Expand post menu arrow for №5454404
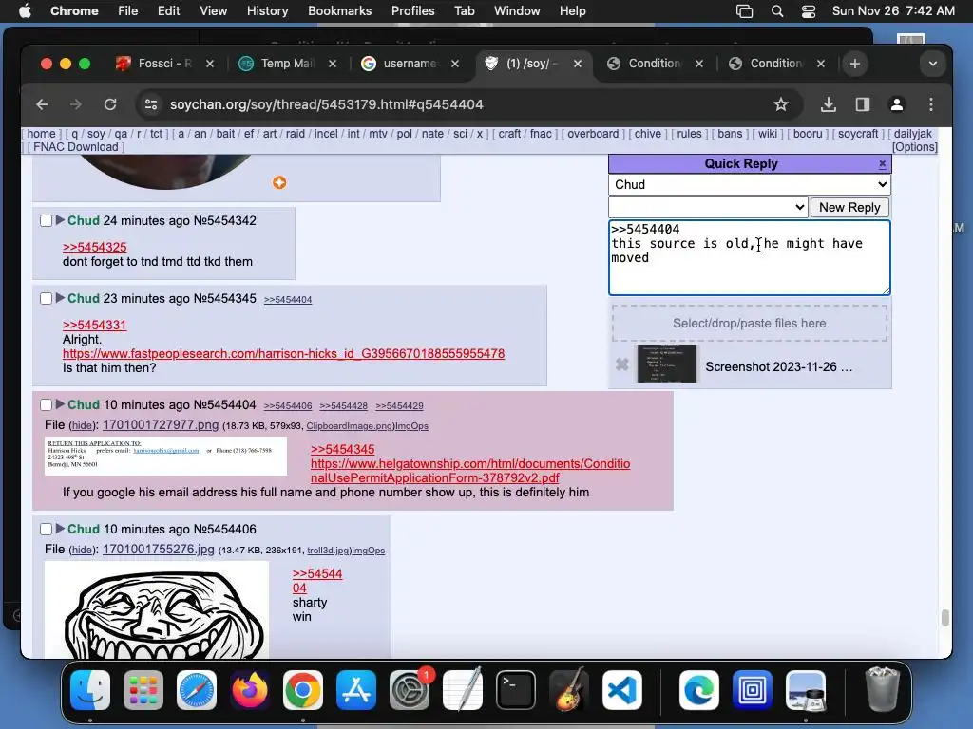Viewport: 973px width, 729px height. point(60,404)
